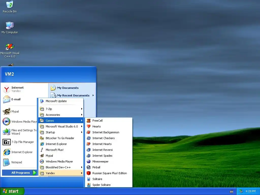The width and height of the screenshot is (260, 195).
Task: Expand the Startup program folder
Action: (61, 132)
